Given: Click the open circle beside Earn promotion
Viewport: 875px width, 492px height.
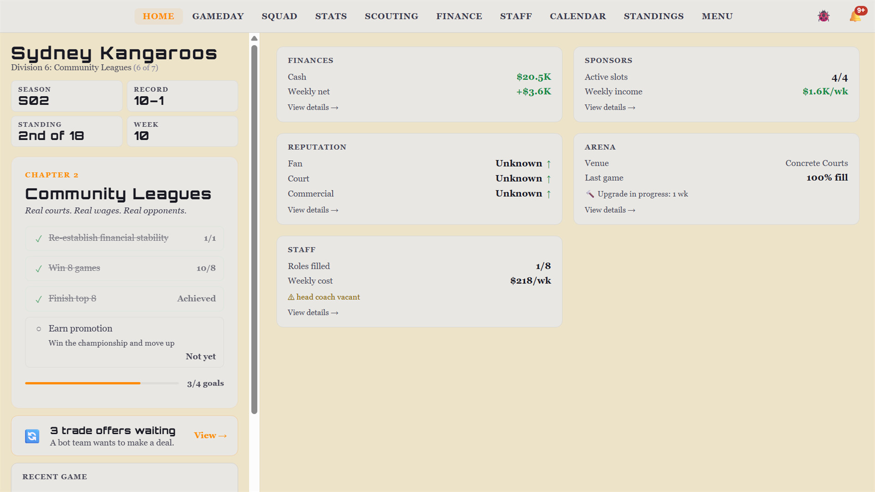Looking at the screenshot, I should (x=39, y=329).
